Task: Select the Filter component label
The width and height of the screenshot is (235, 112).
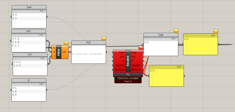Action: pos(59,52)
